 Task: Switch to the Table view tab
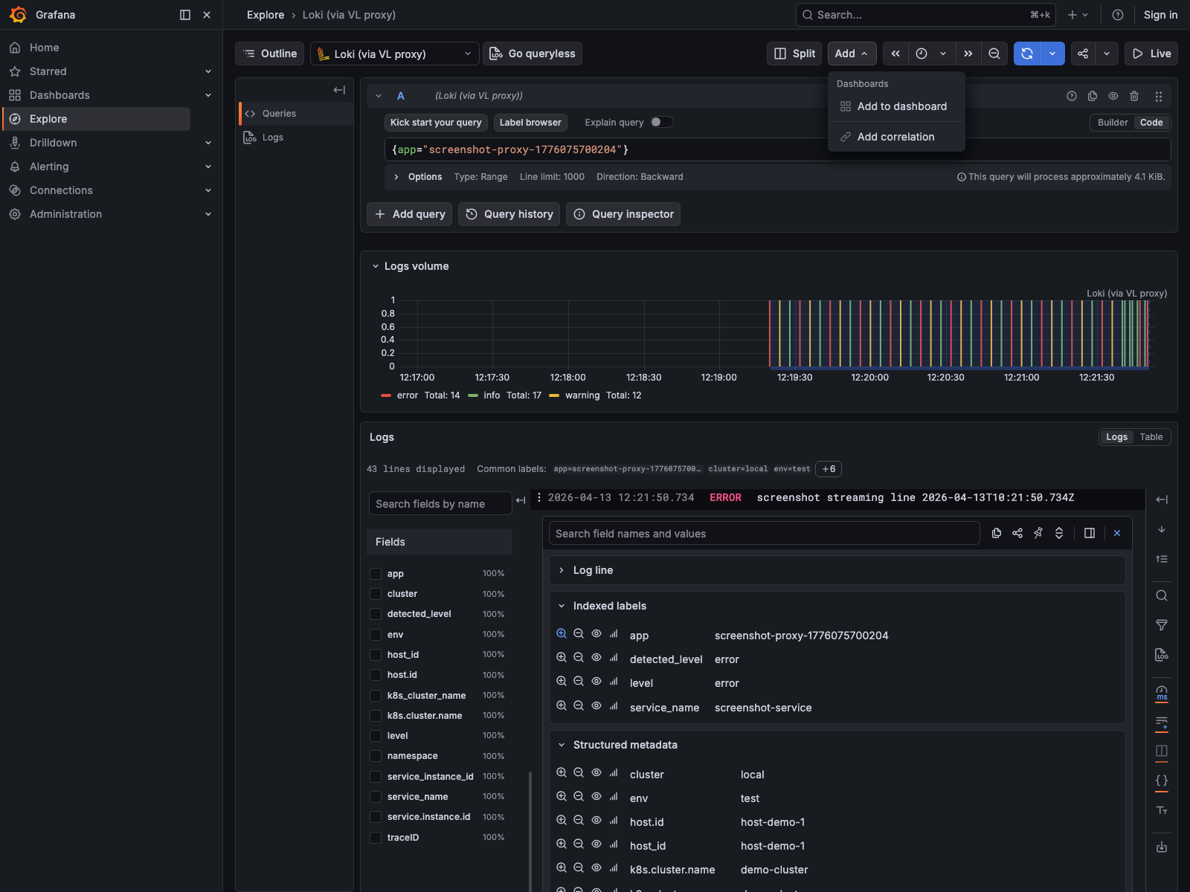pyautogui.click(x=1151, y=437)
